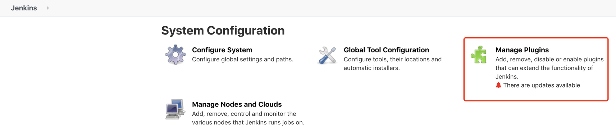Click 'Configure global settings and paths' description
The height and width of the screenshot is (137, 616).
click(243, 59)
